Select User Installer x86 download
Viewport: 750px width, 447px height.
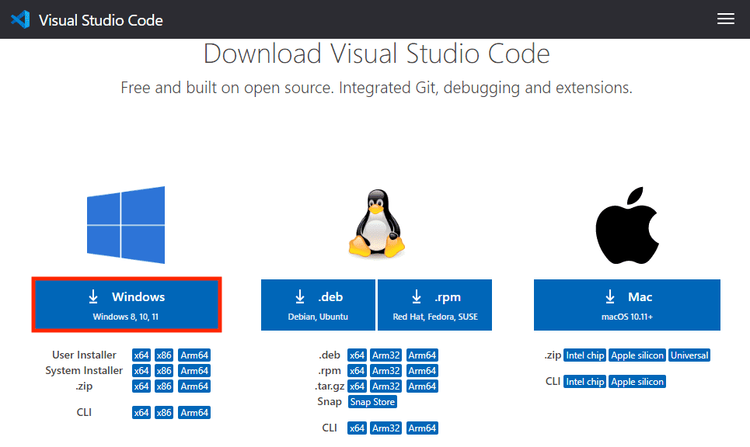click(x=164, y=355)
